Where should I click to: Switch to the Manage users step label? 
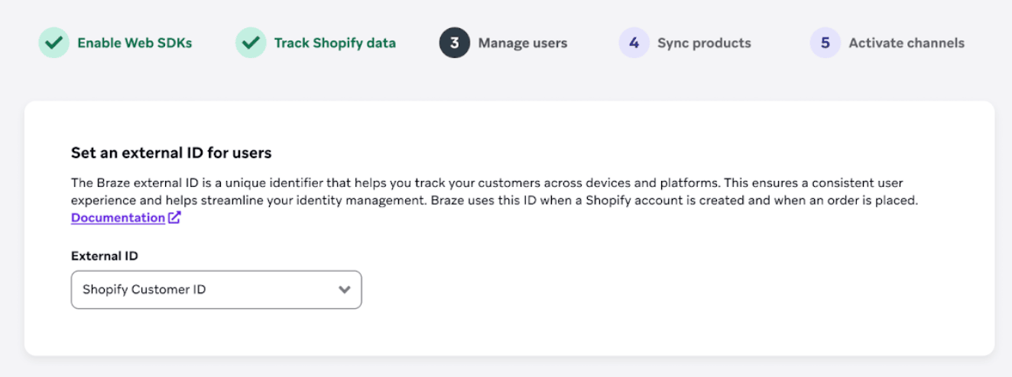click(523, 43)
